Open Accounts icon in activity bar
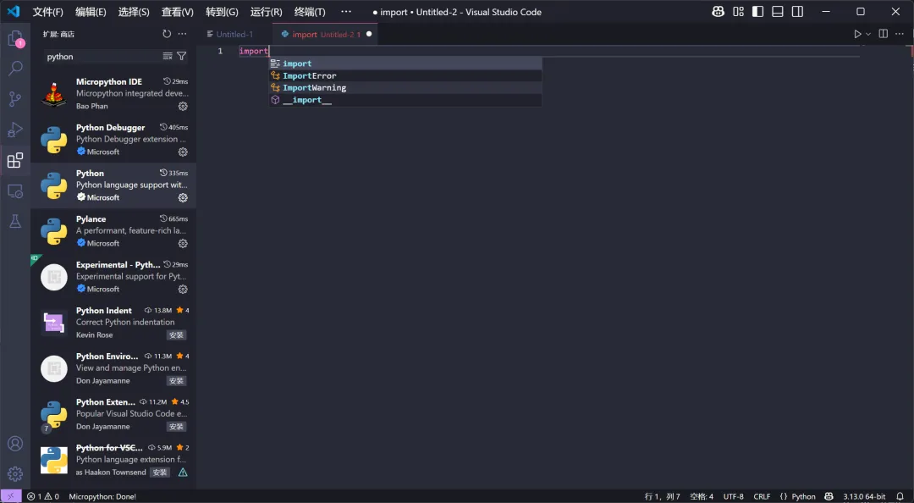This screenshot has width=914, height=503. point(15,444)
